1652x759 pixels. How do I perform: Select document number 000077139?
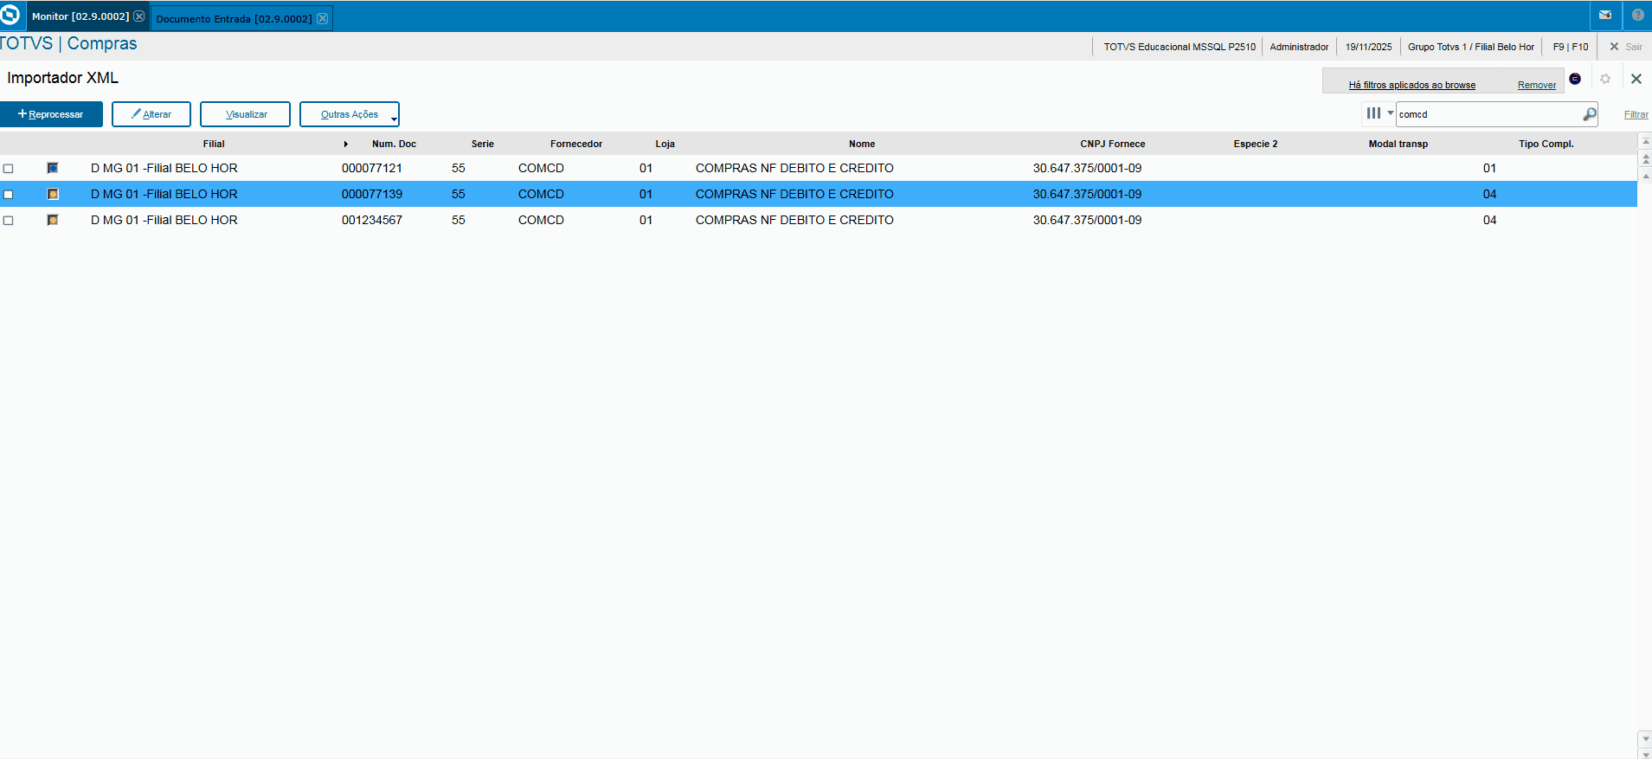click(x=372, y=194)
